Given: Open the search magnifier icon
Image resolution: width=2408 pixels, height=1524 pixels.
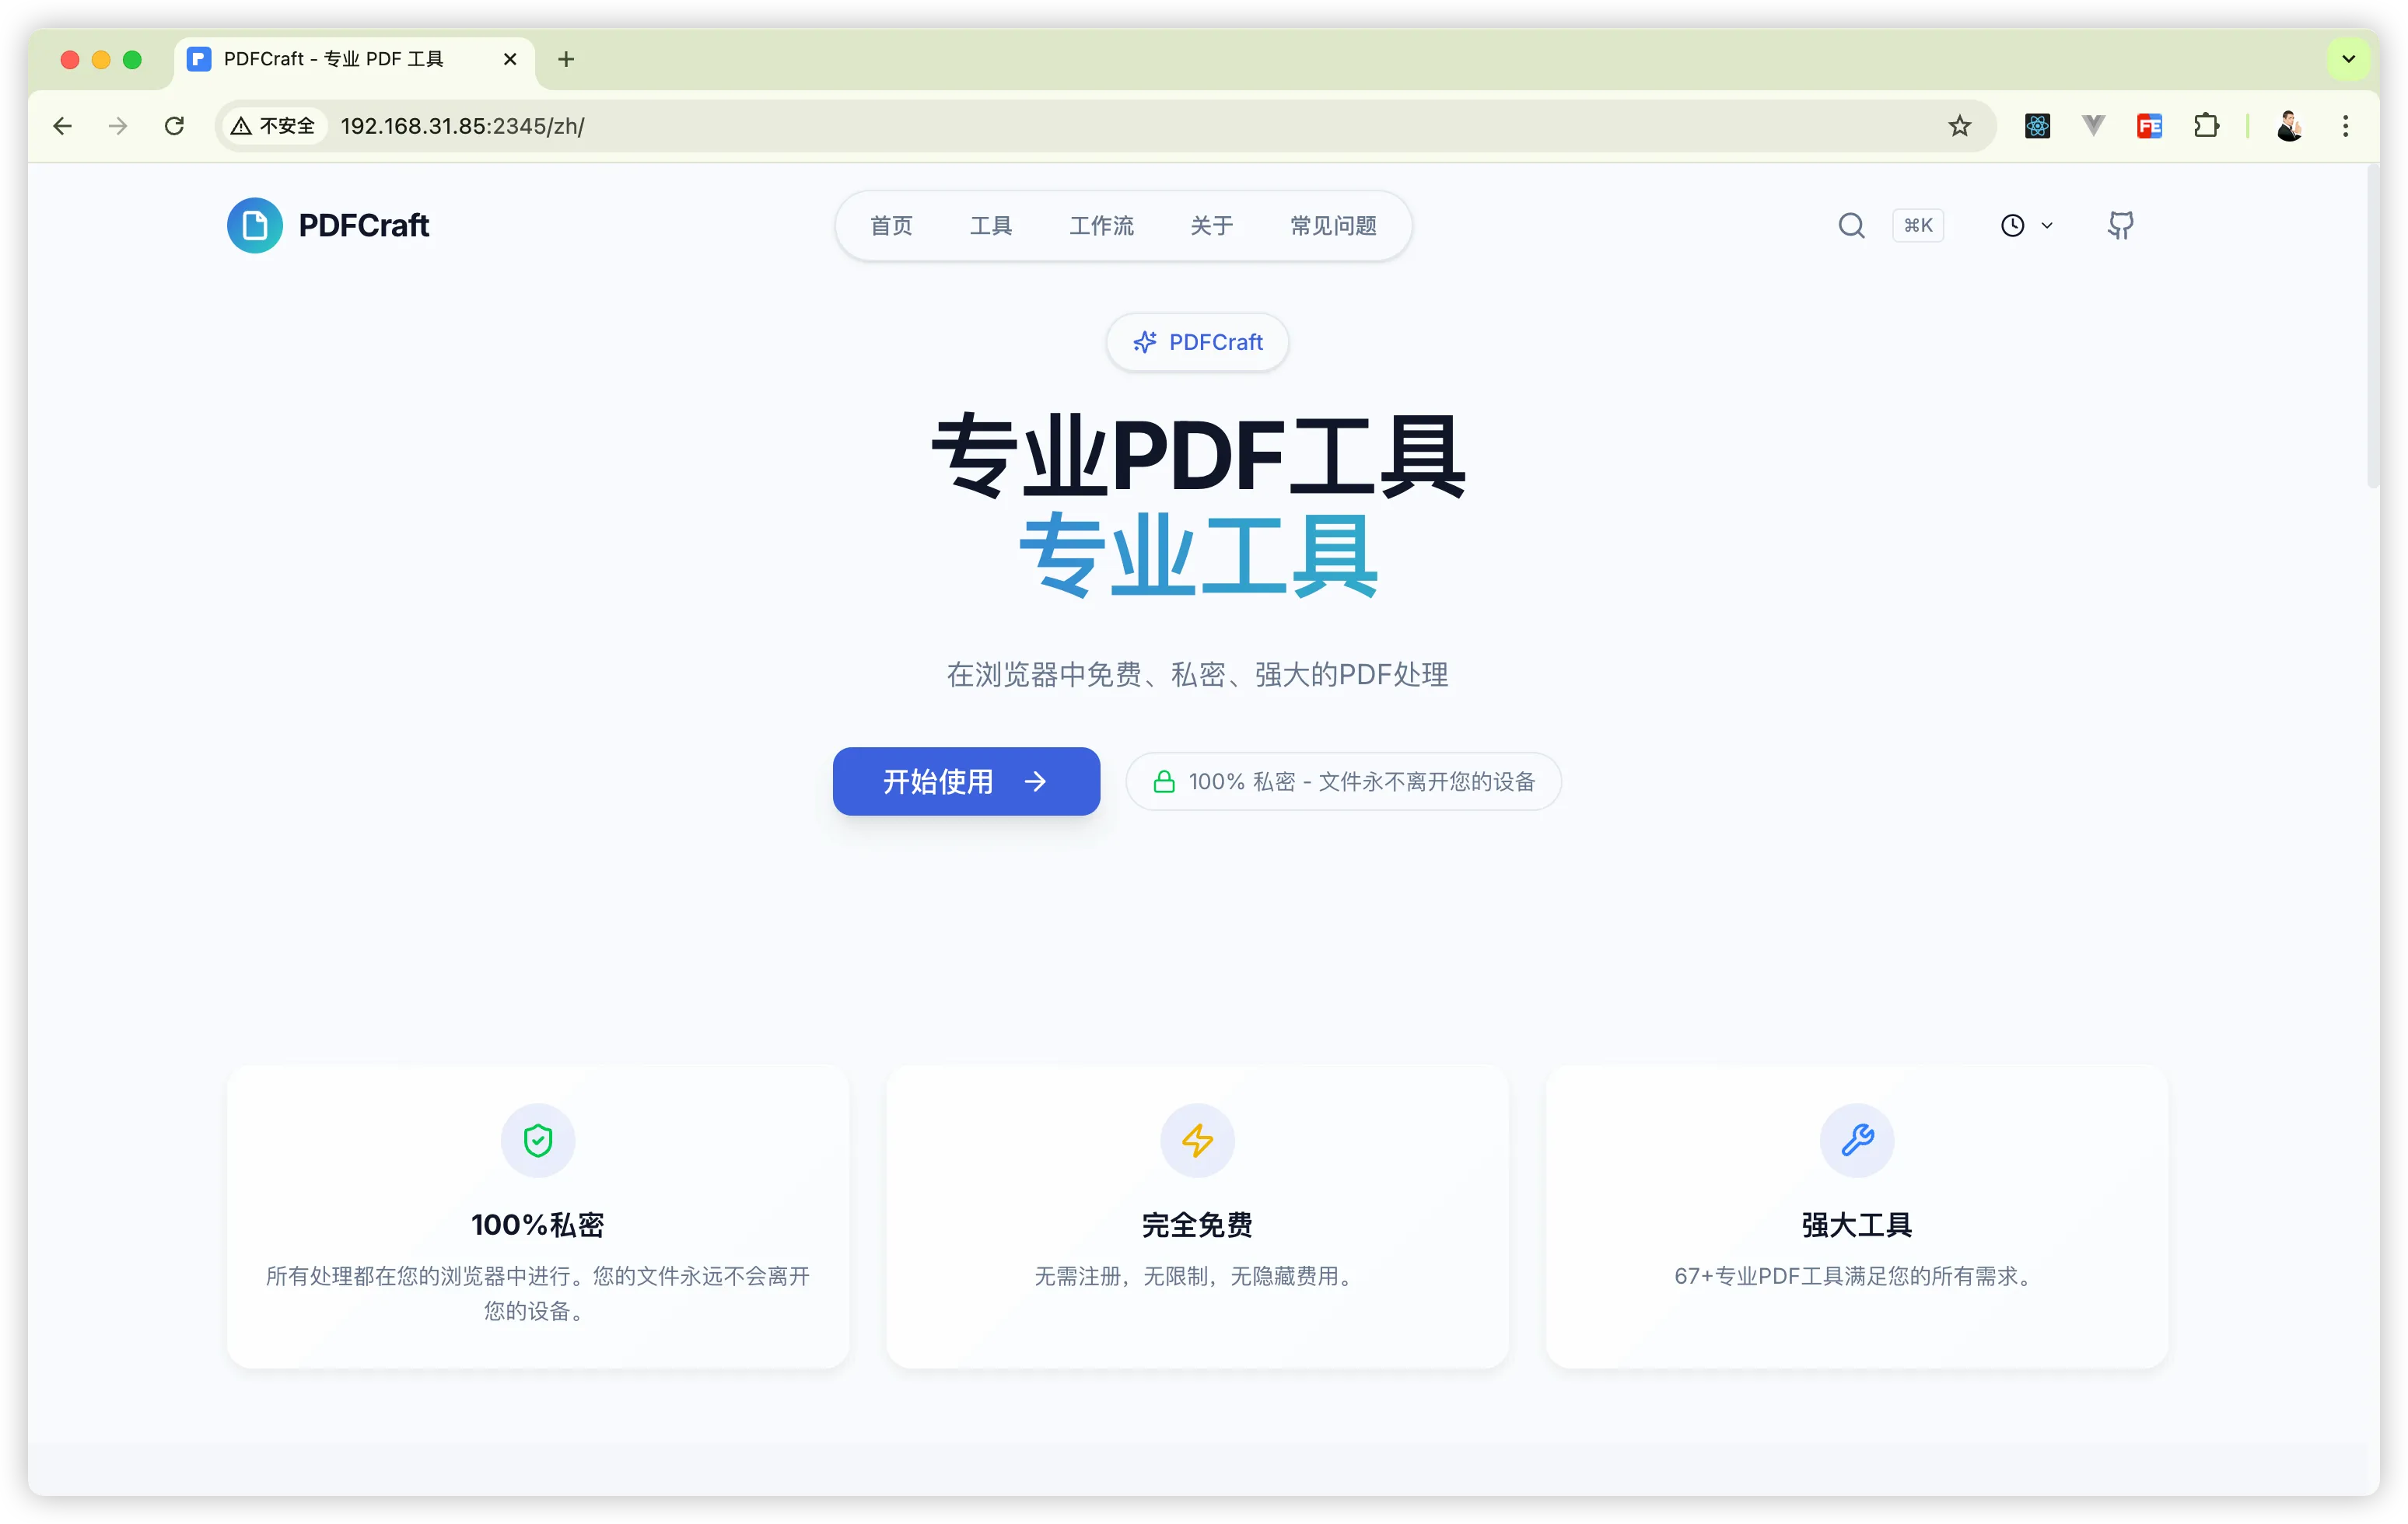Looking at the screenshot, I should click(x=1851, y=225).
